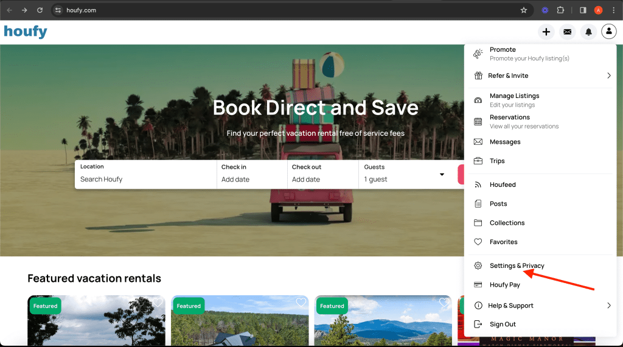Click the blue extension icon in toolbar

point(545,10)
